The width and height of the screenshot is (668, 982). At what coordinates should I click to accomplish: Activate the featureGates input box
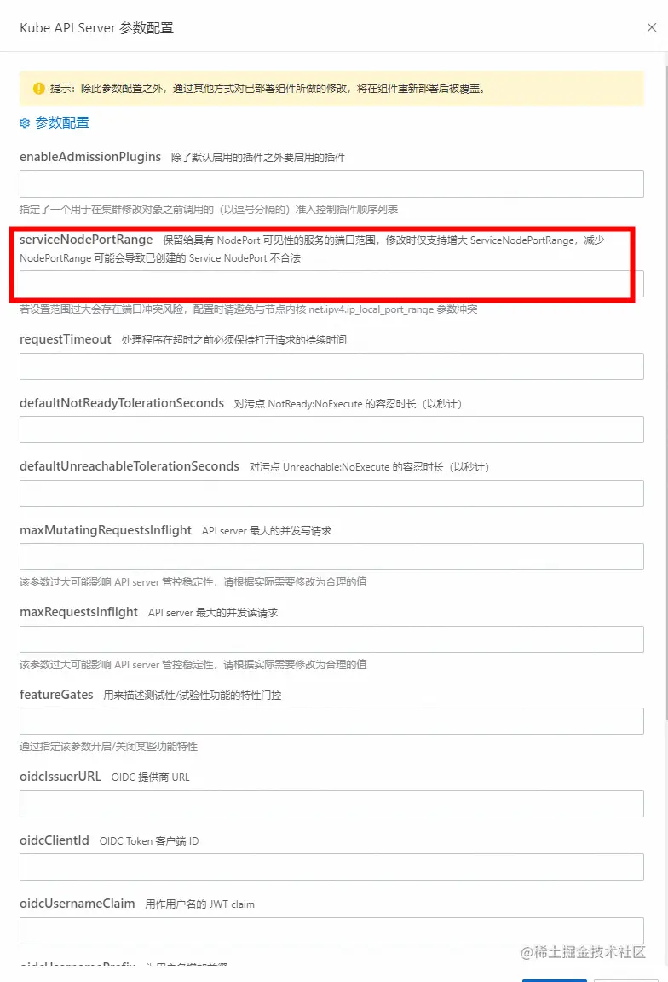(x=331, y=721)
